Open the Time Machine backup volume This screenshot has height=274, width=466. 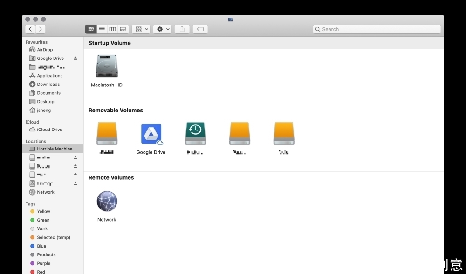coord(195,134)
